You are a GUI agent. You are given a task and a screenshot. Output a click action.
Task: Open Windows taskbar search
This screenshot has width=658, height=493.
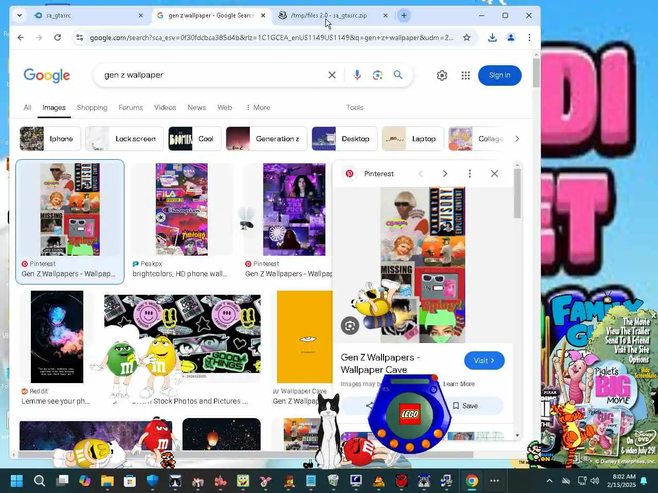coord(40,481)
